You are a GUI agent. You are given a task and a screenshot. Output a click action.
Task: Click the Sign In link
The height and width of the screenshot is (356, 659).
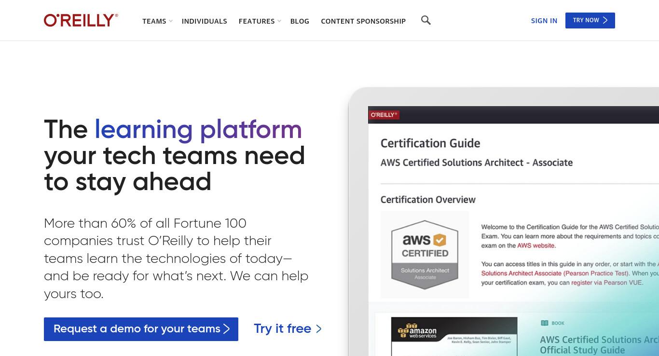(544, 21)
